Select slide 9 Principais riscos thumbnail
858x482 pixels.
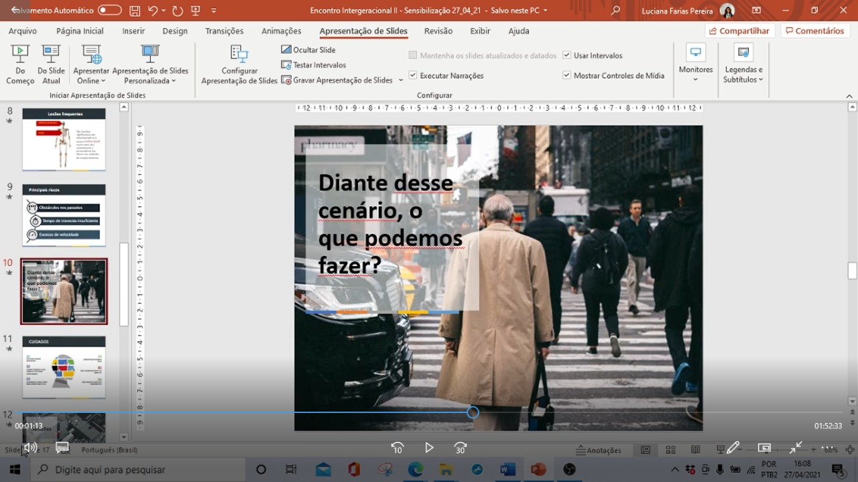(64, 215)
